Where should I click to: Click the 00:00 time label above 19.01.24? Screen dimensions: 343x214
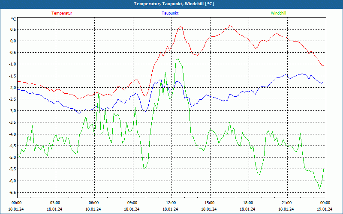(x=325, y=203)
